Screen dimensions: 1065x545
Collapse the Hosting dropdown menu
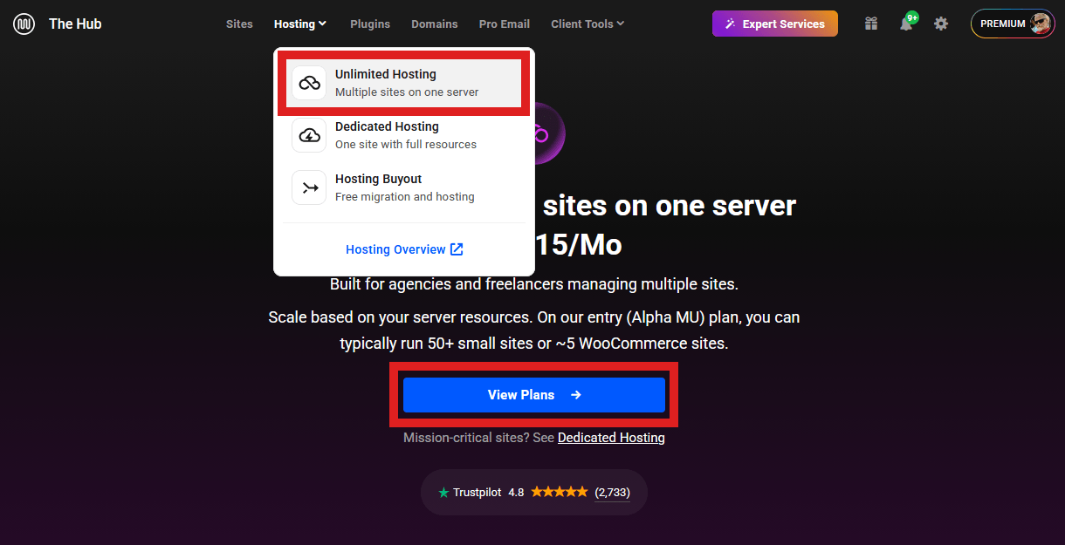click(x=300, y=24)
